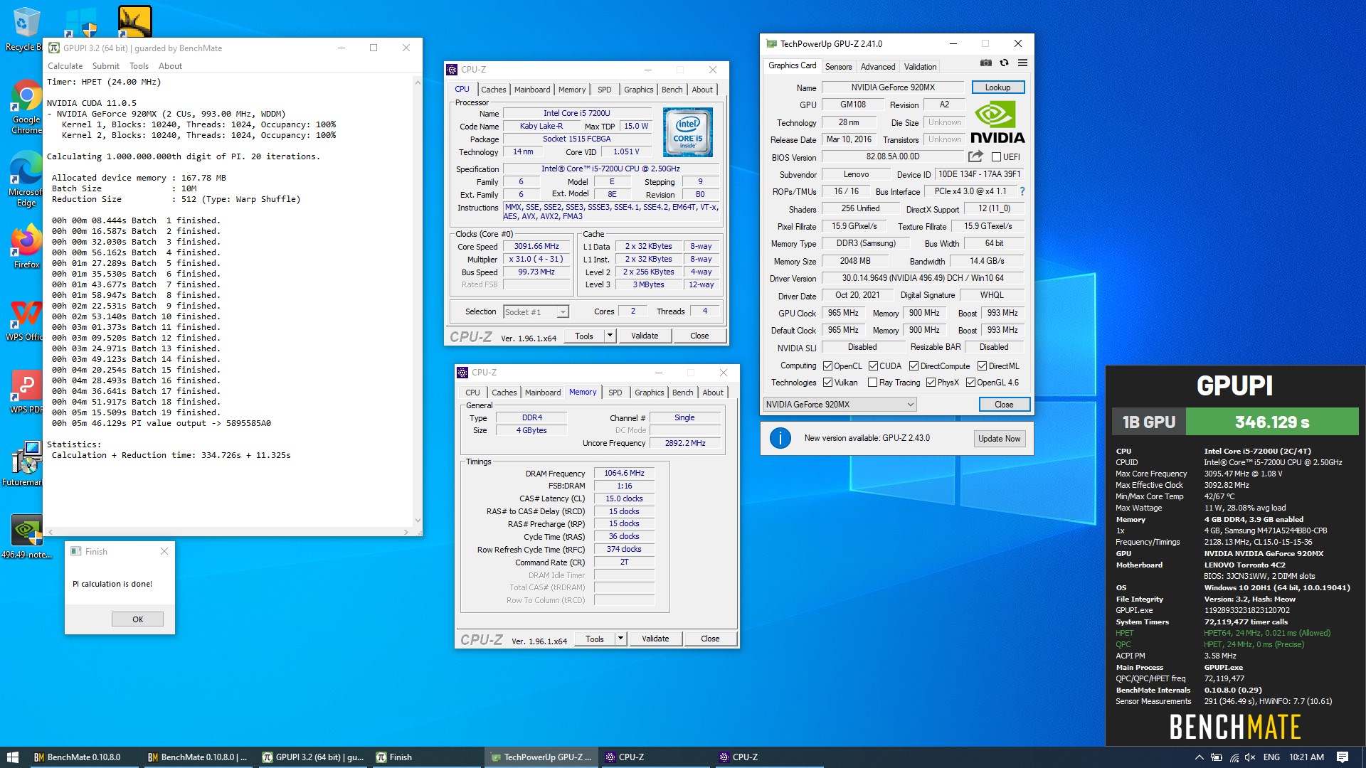Open the Tools menu in GPUPI
Viewport: 1366px width, 768px height.
(139, 66)
